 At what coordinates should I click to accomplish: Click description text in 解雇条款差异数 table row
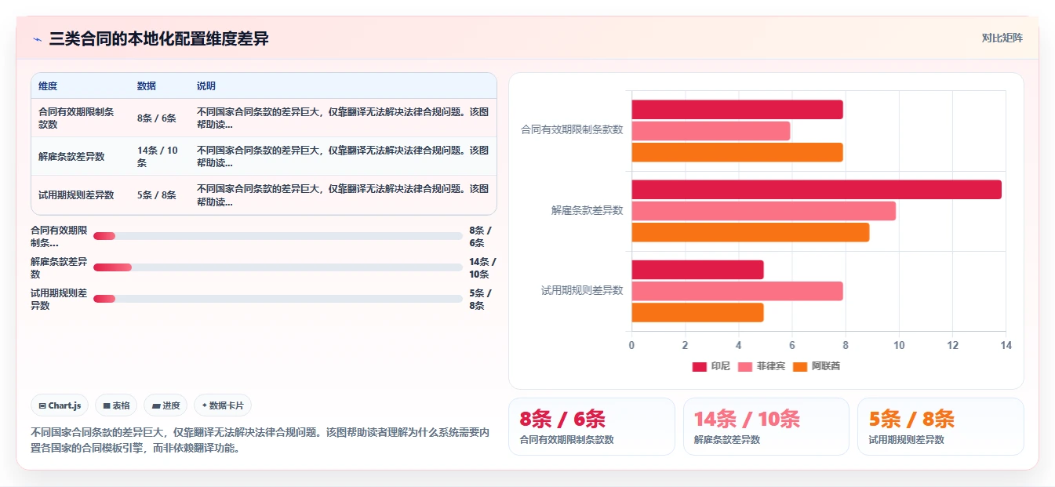click(343, 157)
